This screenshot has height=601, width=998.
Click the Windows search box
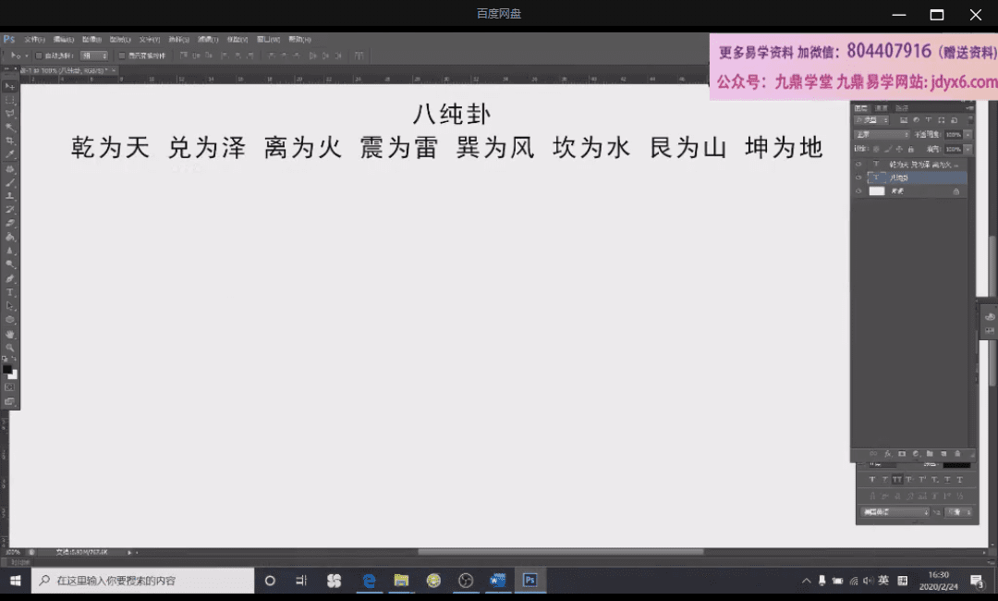click(x=143, y=581)
